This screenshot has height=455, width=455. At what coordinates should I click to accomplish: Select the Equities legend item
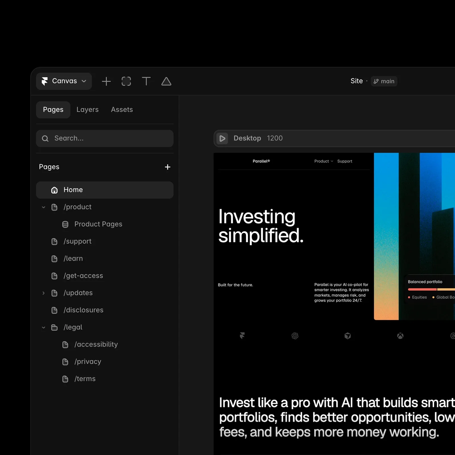tap(417, 297)
